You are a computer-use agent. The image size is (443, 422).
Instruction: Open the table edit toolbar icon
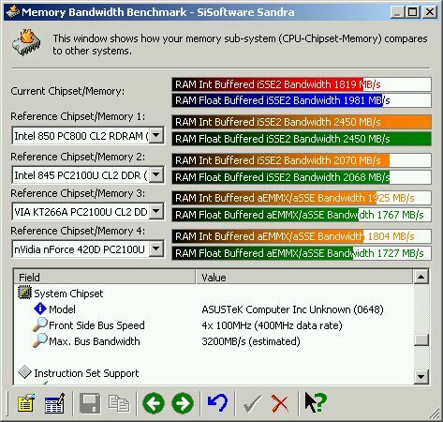pyautogui.click(x=55, y=403)
